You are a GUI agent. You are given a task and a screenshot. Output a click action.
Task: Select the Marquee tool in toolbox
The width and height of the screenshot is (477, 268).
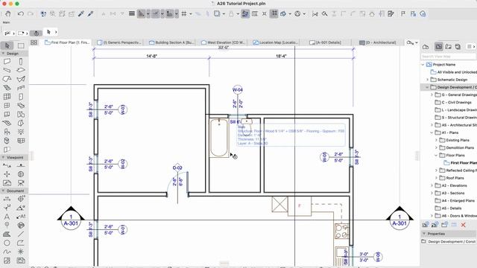tap(21, 45)
